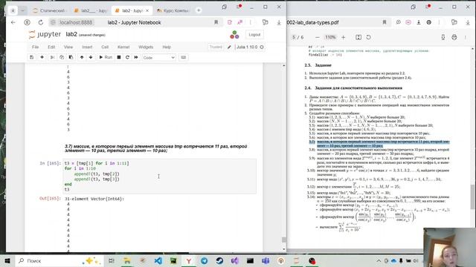Open the Kernel menu in Jupyter
The width and height of the screenshot is (476, 267).
pos(123,47)
